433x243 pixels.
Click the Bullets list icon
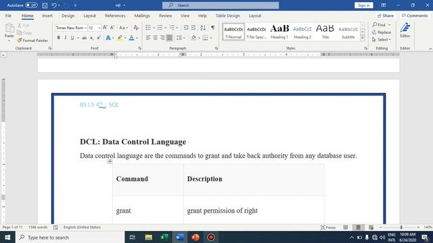pos(148,28)
